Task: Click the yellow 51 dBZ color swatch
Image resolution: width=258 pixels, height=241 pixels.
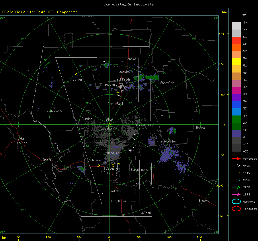Action: click(236, 62)
